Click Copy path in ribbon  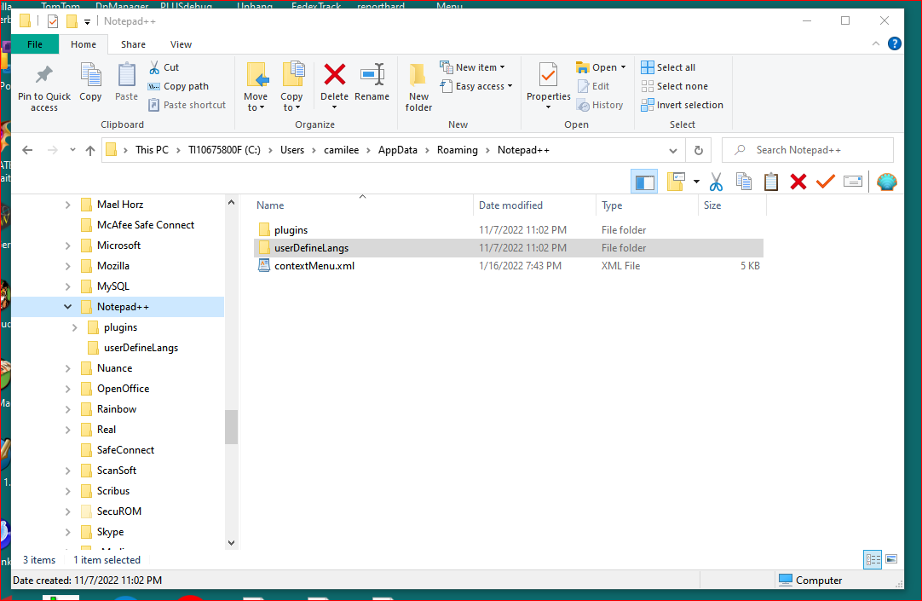178,86
